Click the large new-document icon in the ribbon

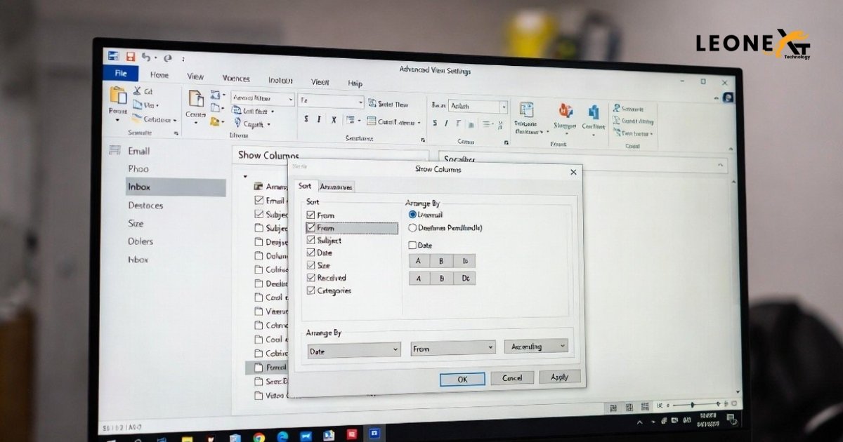196,98
